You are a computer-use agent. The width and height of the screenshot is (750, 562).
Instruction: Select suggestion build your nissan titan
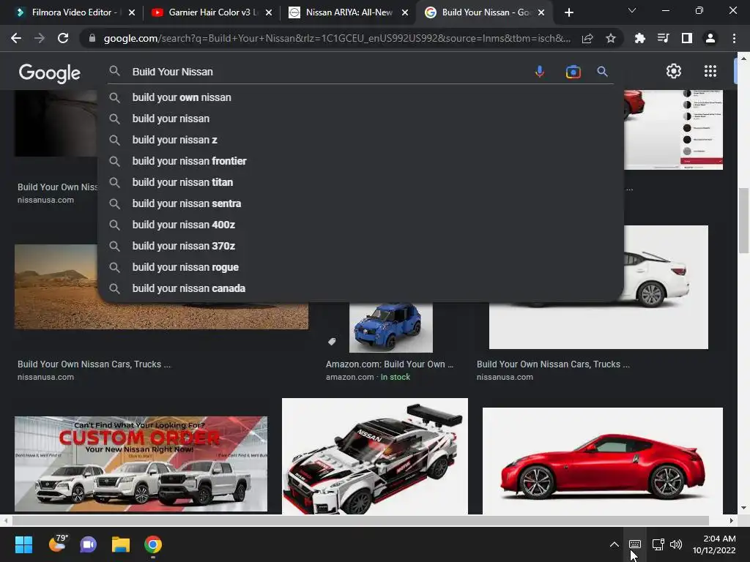point(360,182)
